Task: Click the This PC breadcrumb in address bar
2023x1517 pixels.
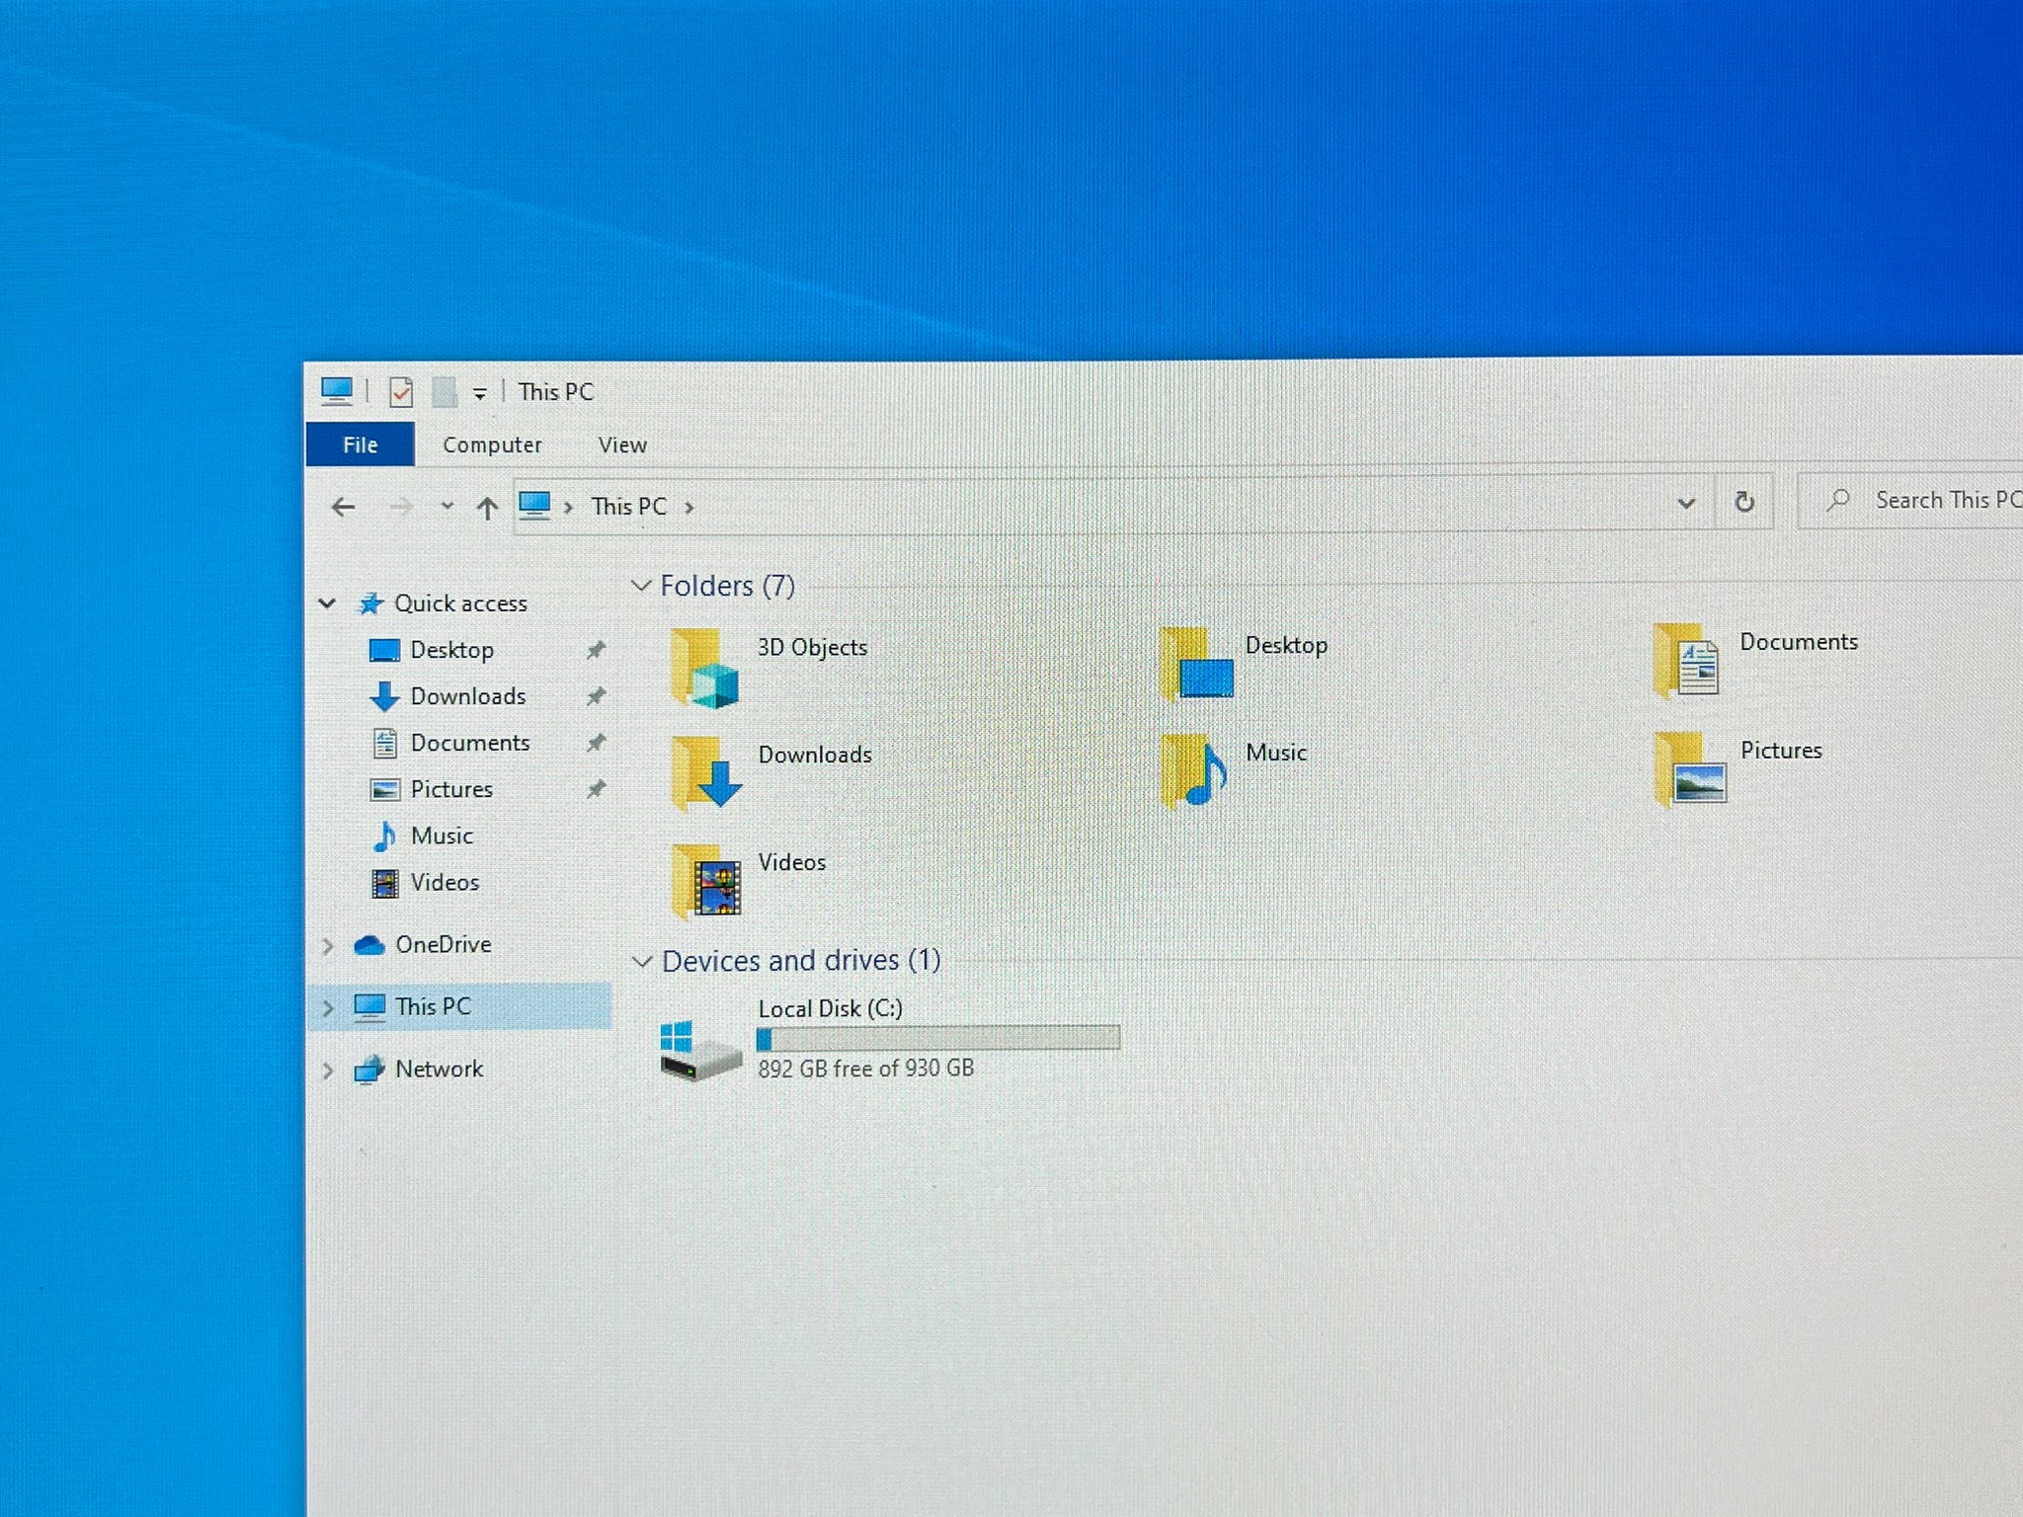Action: click(629, 507)
